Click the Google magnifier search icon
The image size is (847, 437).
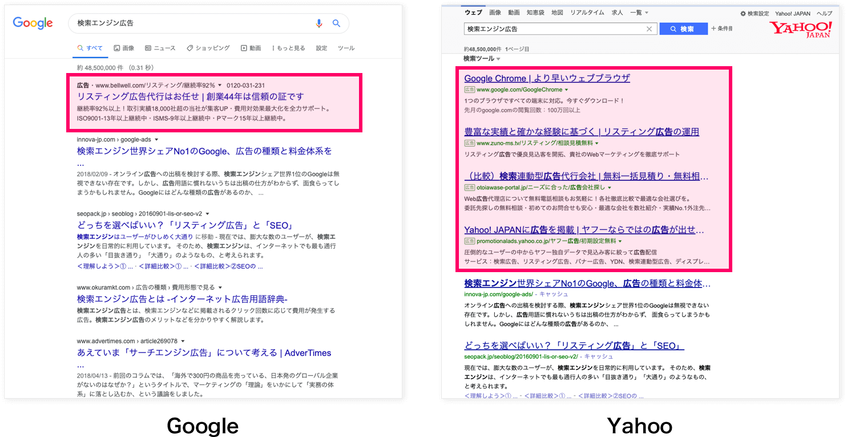[337, 23]
